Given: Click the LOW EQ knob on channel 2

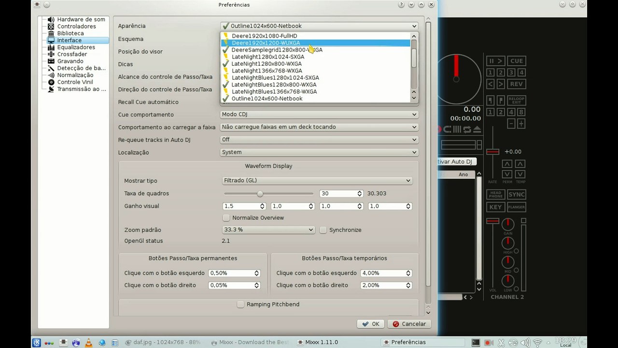Looking at the screenshot, I should [508, 281].
